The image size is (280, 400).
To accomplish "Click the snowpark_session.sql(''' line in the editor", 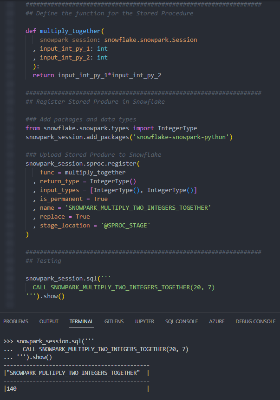I will (x=68, y=279).
